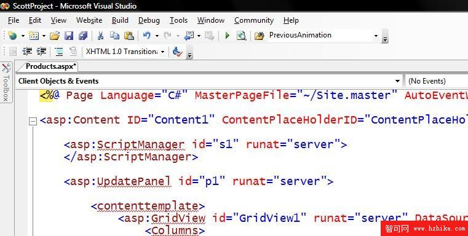Undo last action with Undo icon
This screenshot has width=468, height=236.
click(x=146, y=36)
